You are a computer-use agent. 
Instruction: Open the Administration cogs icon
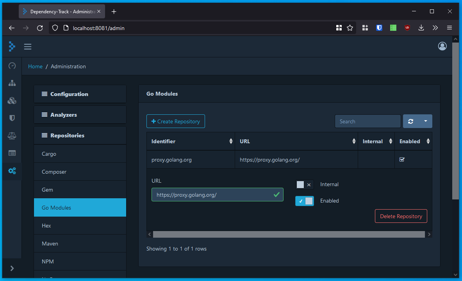click(12, 171)
